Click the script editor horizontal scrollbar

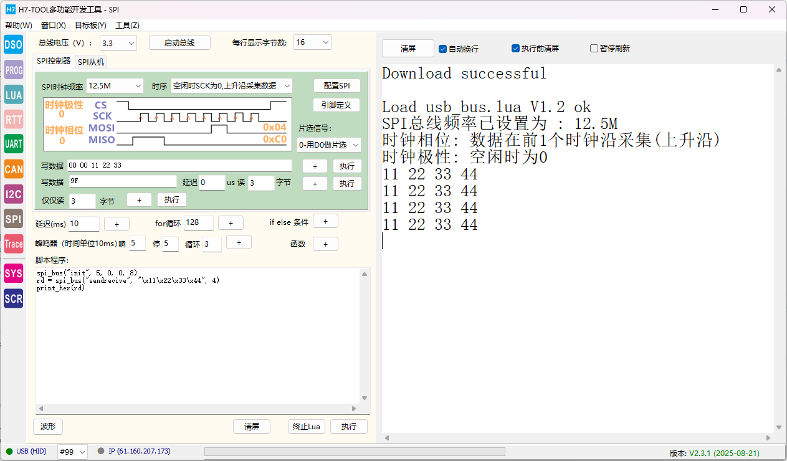pos(196,409)
